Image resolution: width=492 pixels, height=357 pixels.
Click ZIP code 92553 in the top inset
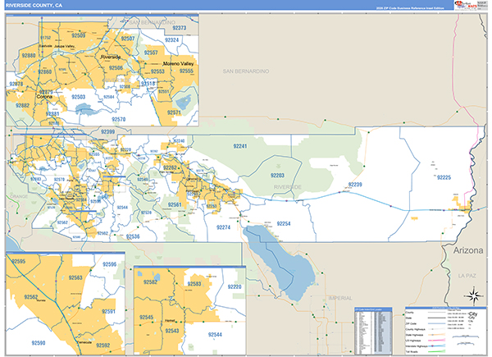(x=157, y=71)
